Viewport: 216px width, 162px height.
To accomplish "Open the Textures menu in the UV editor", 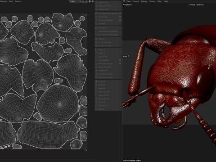I will coord(18,1).
